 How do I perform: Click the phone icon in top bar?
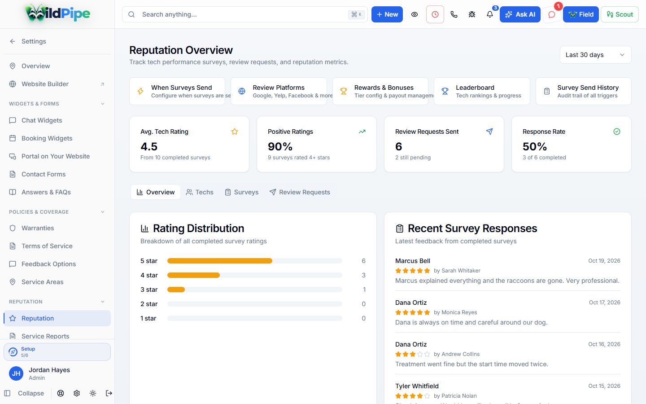454,14
